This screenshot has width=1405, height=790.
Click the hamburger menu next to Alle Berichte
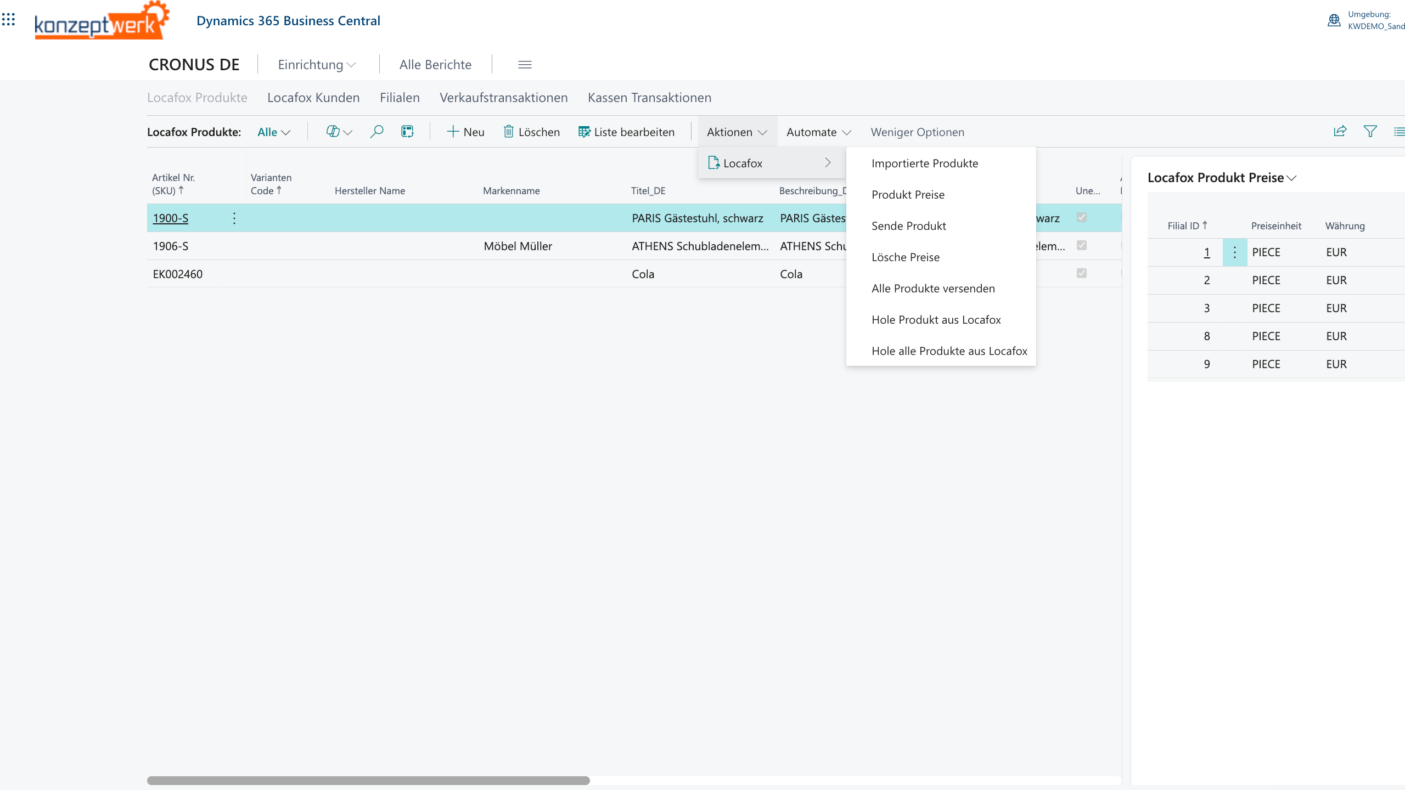(x=525, y=65)
